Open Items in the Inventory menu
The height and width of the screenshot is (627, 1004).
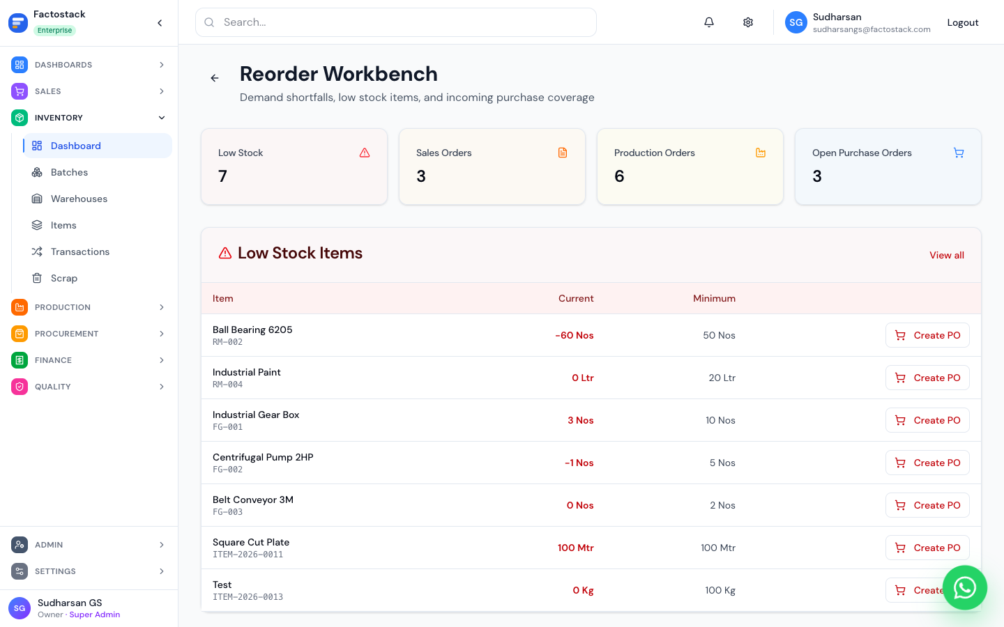pyautogui.click(x=97, y=225)
